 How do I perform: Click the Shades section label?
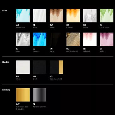click(5, 62)
